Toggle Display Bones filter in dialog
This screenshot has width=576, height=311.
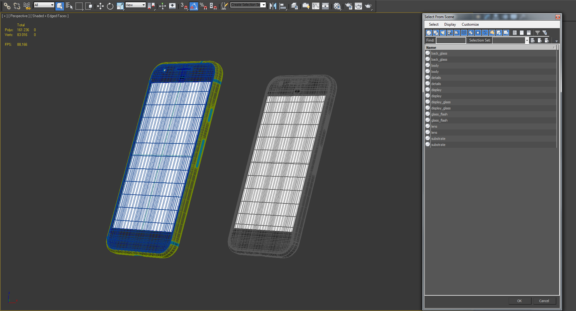(x=485, y=33)
